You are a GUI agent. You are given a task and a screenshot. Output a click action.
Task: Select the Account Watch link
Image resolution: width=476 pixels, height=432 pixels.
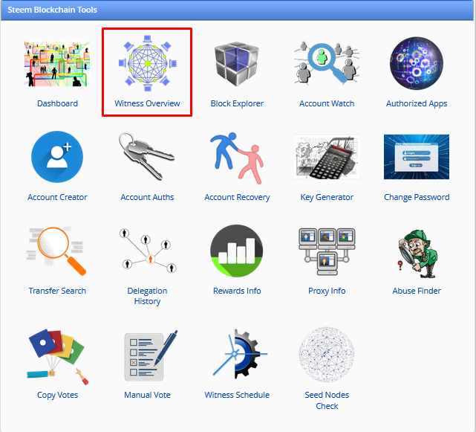pos(327,103)
